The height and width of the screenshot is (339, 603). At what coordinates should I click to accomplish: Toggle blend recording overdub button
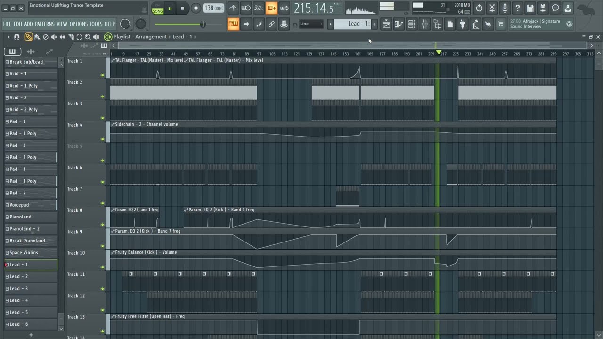[271, 8]
